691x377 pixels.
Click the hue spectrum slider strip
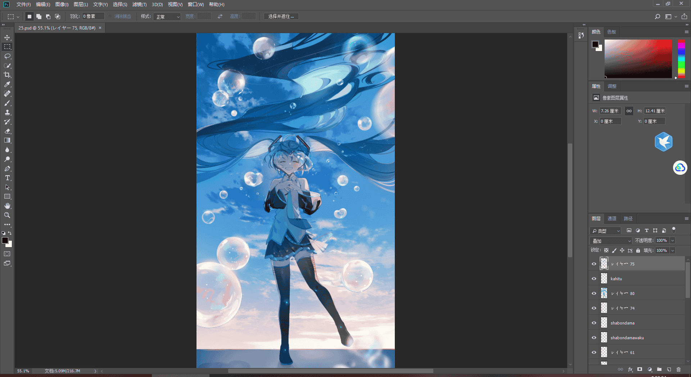click(x=681, y=59)
